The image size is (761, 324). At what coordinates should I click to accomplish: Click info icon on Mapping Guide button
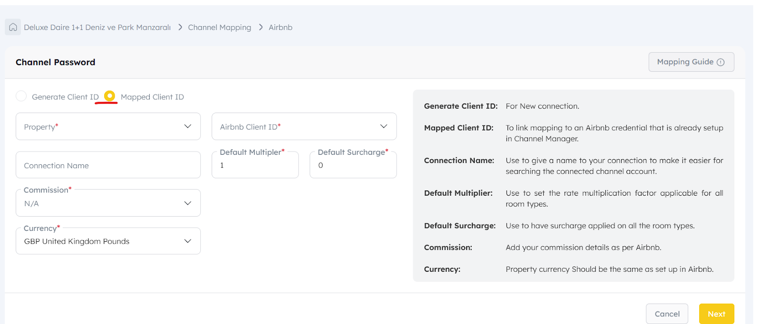[x=721, y=62]
